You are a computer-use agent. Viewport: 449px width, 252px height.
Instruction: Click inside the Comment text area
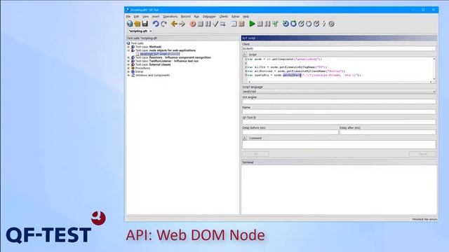pos(339,144)
